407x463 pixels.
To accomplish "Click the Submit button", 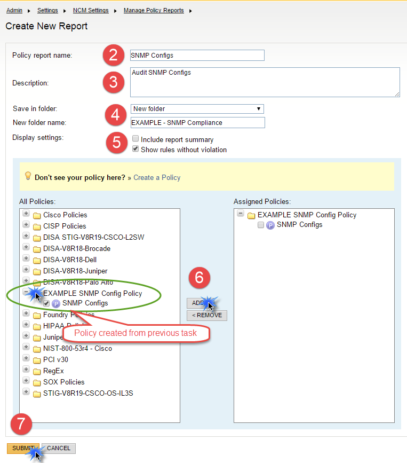I will [23, 448].
